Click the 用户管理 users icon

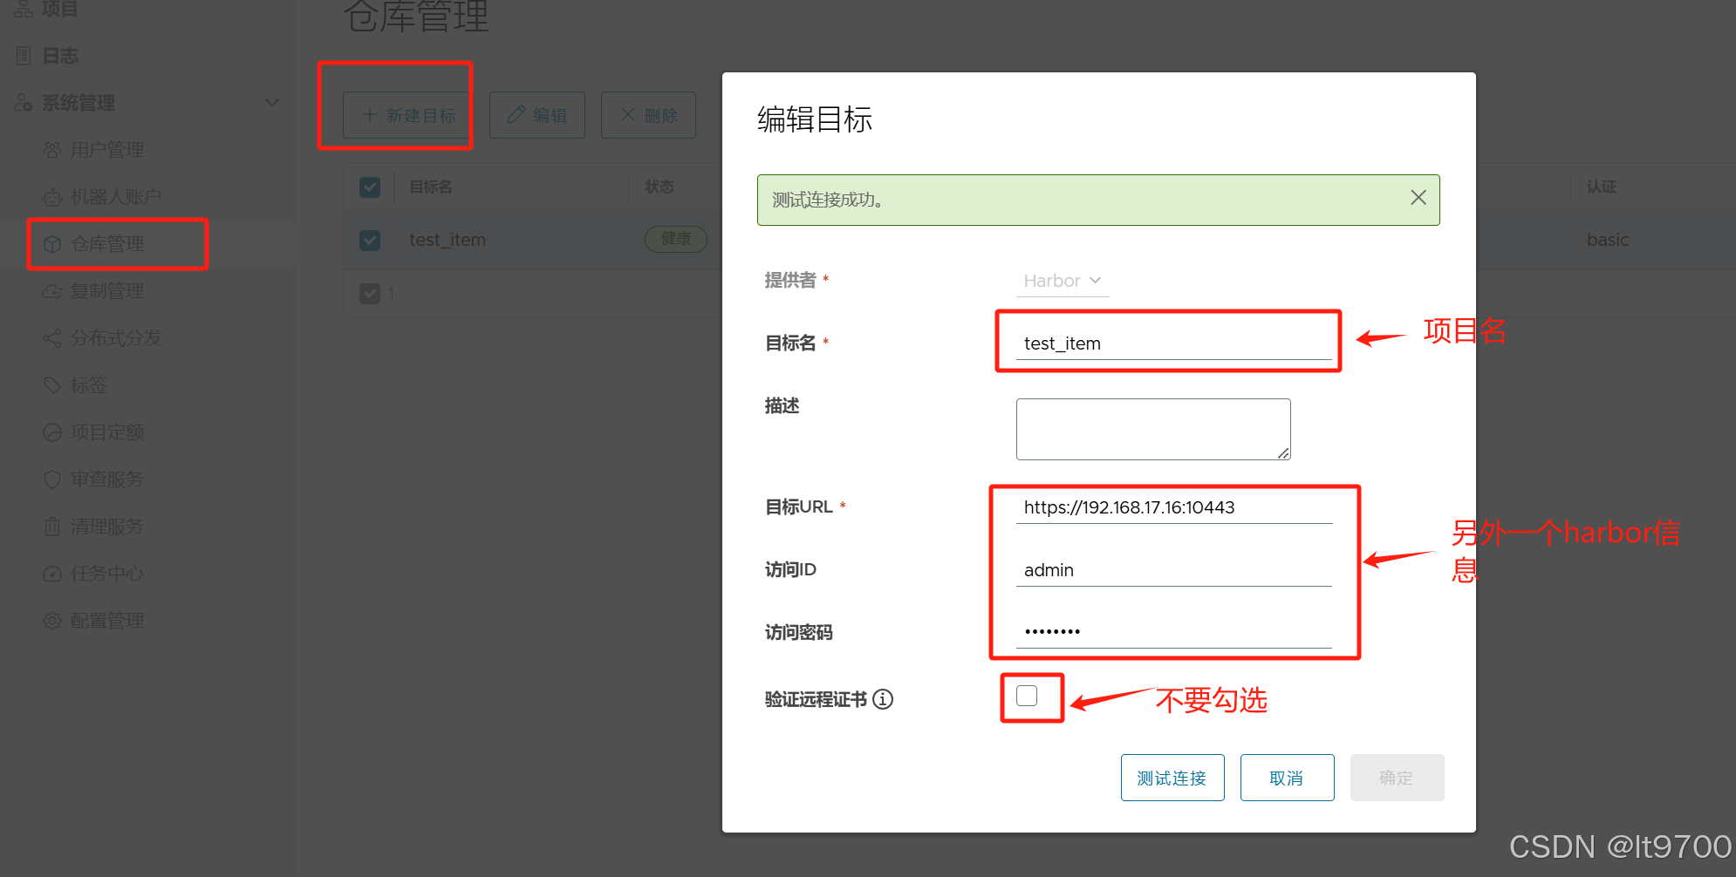click(52, 150)
